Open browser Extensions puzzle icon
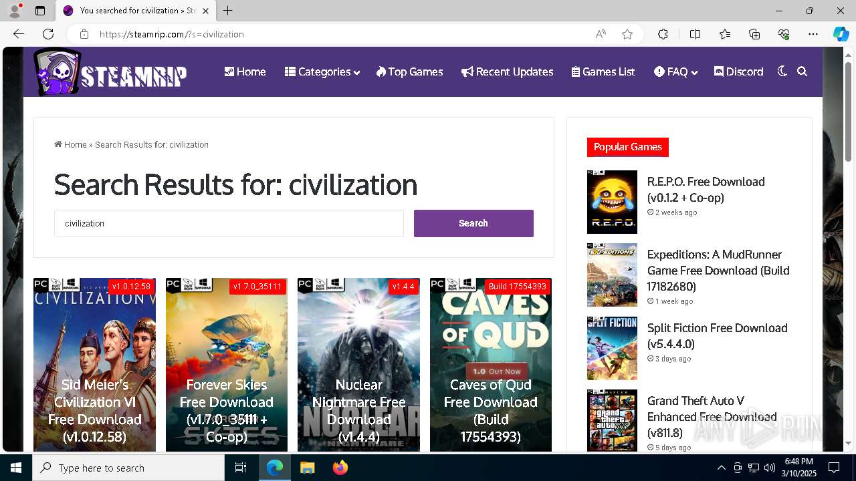The height and width of the screenshot is (481, 856). pos(663,34)
